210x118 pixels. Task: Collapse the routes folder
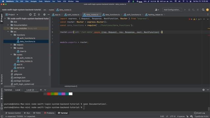tap(11, 55)
